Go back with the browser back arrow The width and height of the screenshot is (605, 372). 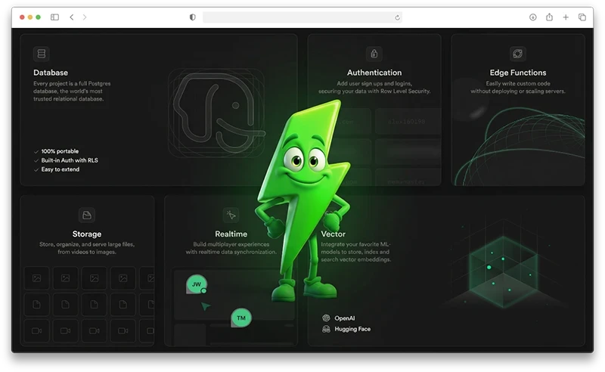(x=72, y=17)
